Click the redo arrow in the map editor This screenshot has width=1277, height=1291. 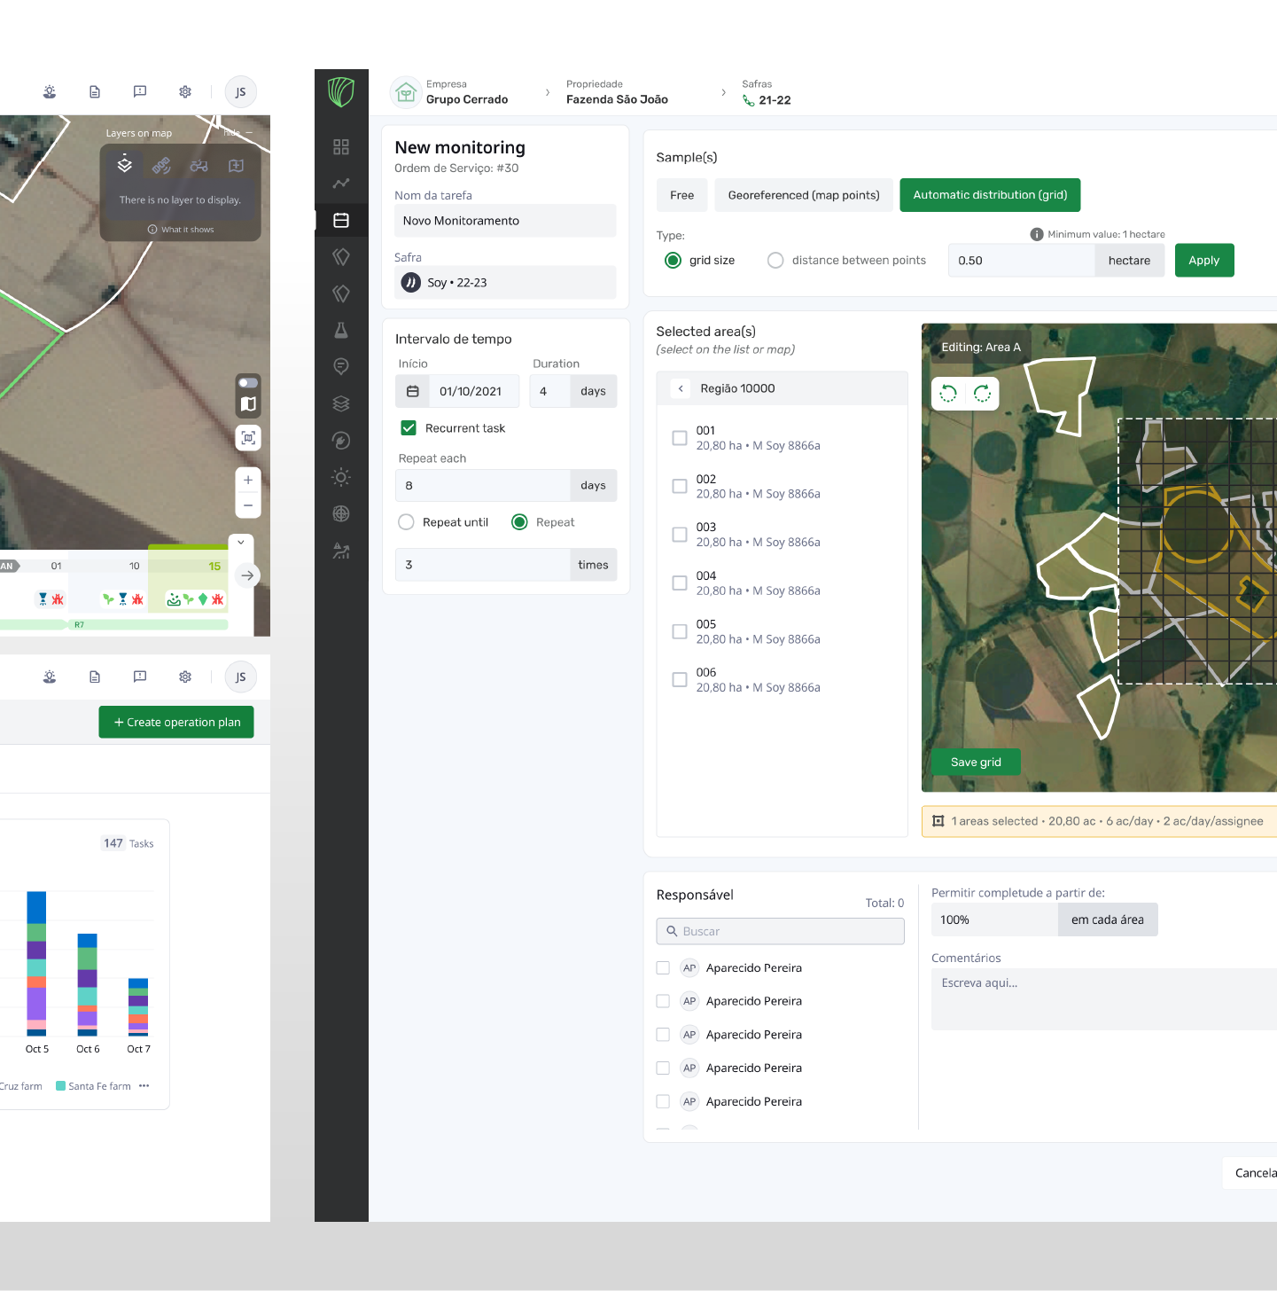pos(982,394)
